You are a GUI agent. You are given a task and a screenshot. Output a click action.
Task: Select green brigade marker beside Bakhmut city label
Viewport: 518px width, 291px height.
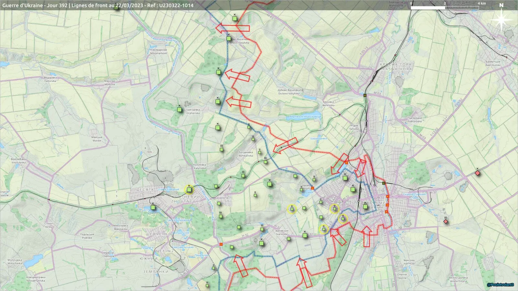[365, 206]
